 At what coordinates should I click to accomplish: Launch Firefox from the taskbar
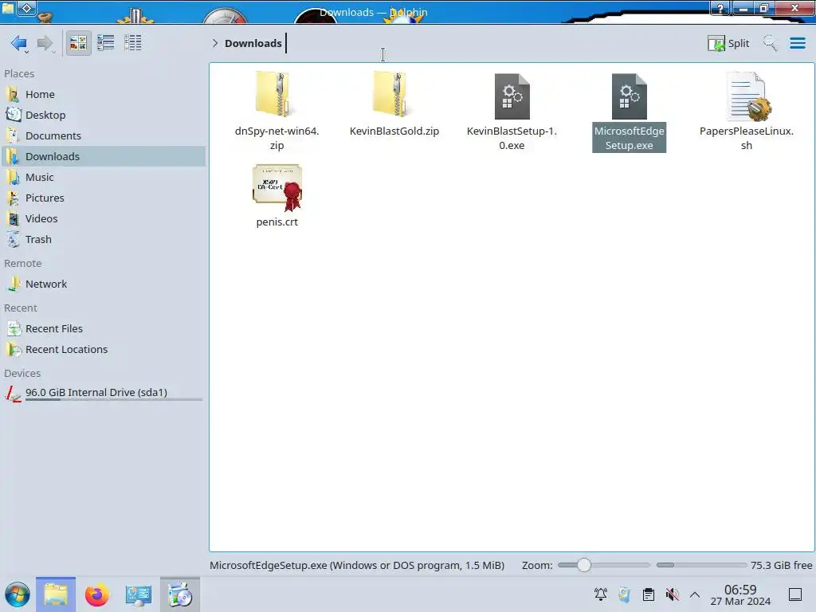click(96, 594)
